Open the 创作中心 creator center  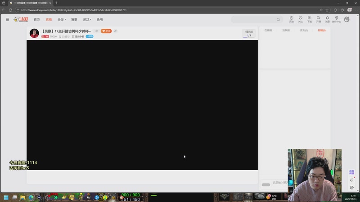tap(336, 19)
